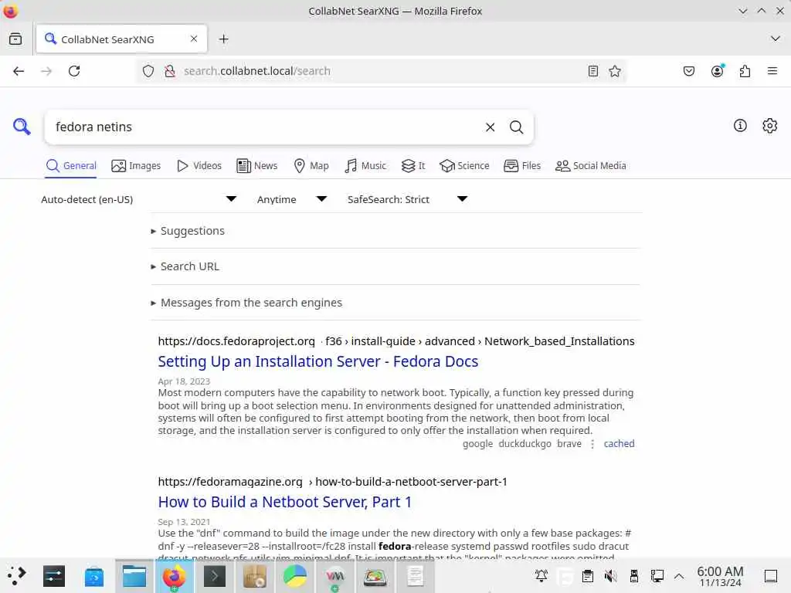Open the Firefox hamburger menu
Viewport: 791px width, 593px height.
[772, 71]
